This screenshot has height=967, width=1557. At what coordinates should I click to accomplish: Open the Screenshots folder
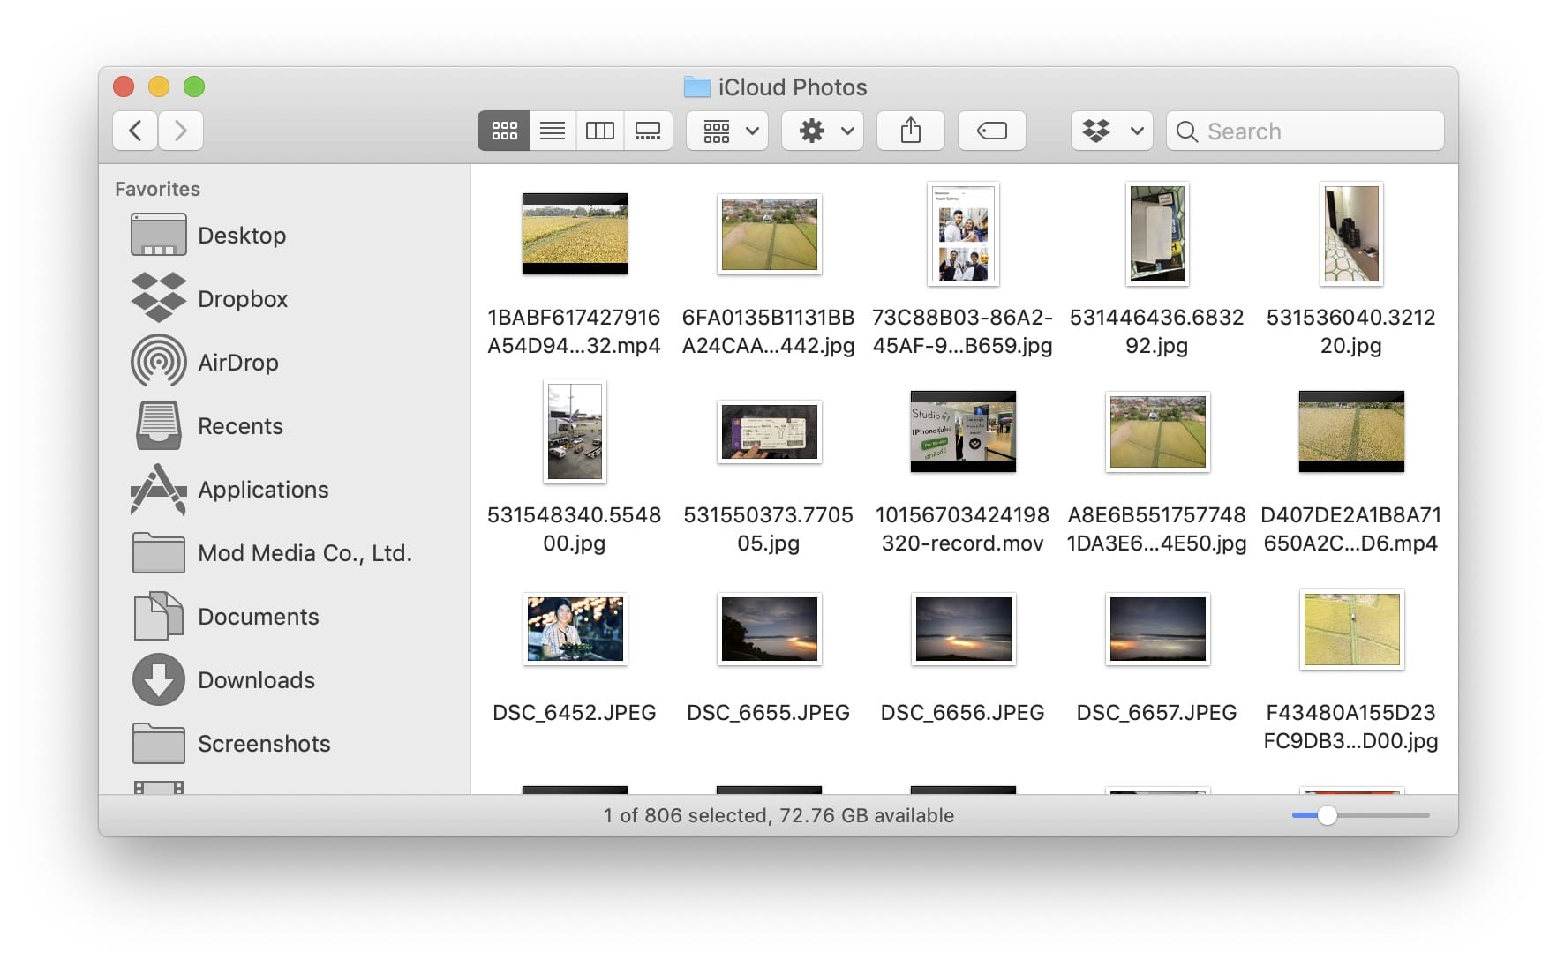click(x=264, y=744)
